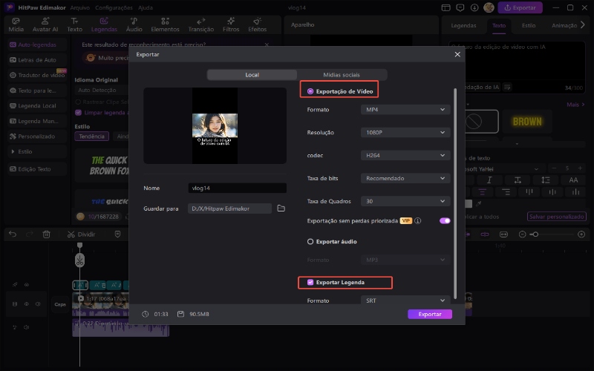Open the Elementos tool icon
This screenshot has width=594, height=371.
[164, 25]
